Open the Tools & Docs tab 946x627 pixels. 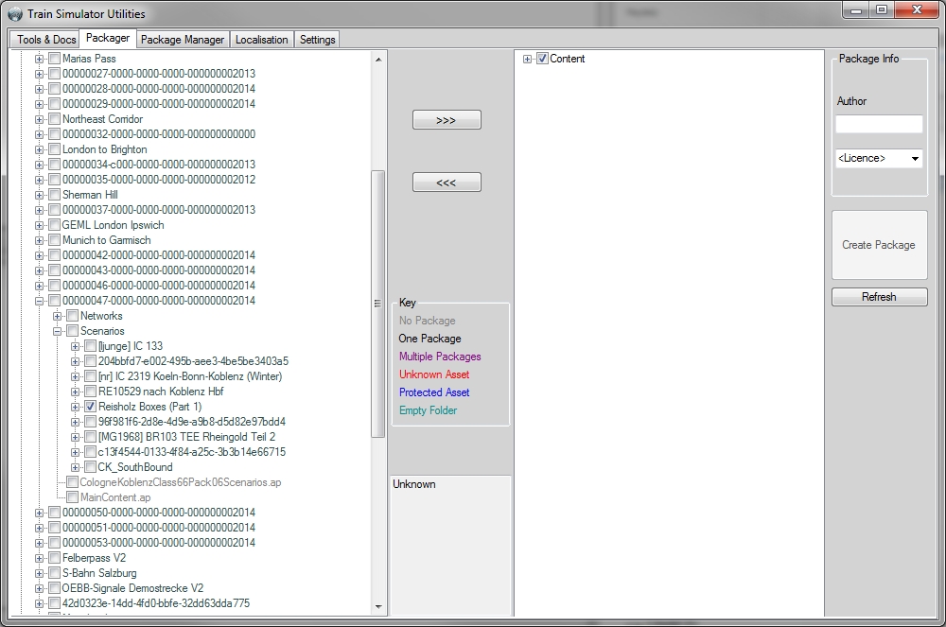coord(45,40)
